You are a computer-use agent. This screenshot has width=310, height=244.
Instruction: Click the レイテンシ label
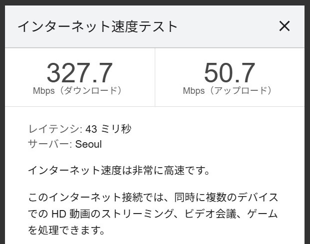point(55,129)
